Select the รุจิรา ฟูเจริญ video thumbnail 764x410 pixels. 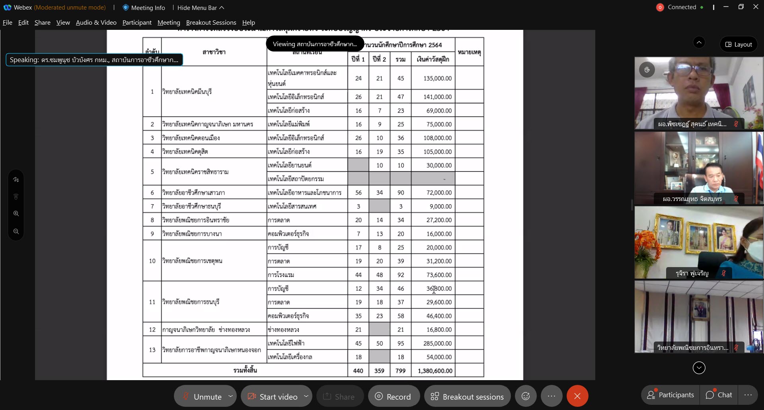(x=699, y=242)
